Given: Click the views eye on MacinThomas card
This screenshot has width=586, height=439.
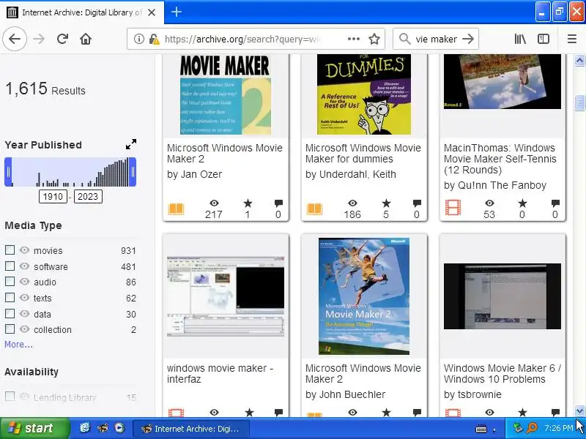Looking at the screenshot, I should pyautogui.click(x=489, y=203).
